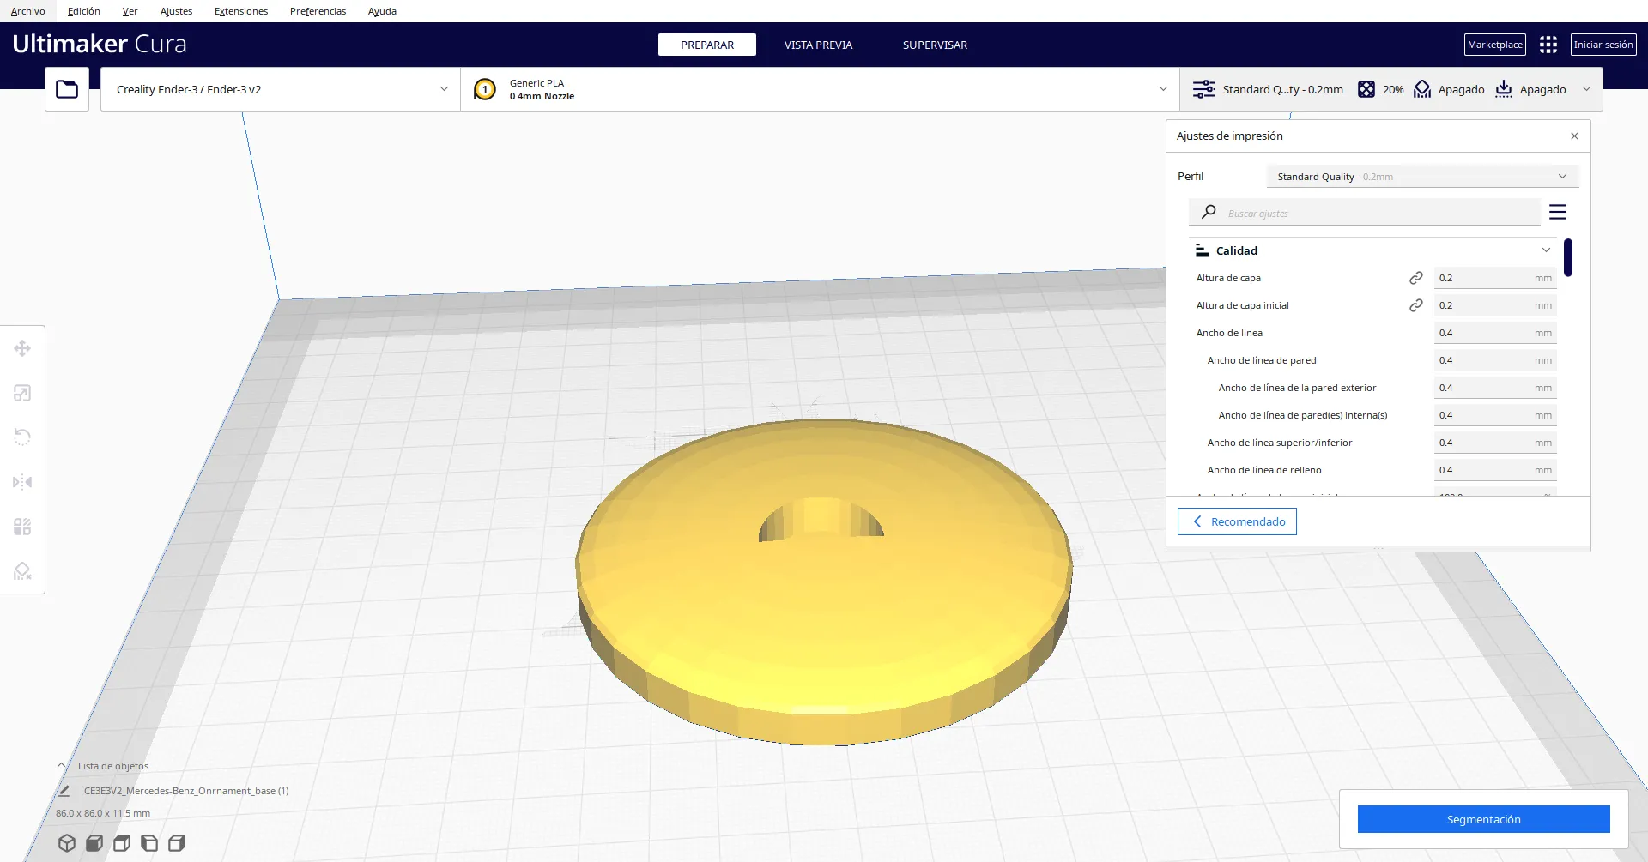Collapse the Calidad settings section
Screen dimensions: 1648x862
click(1546, 250)
